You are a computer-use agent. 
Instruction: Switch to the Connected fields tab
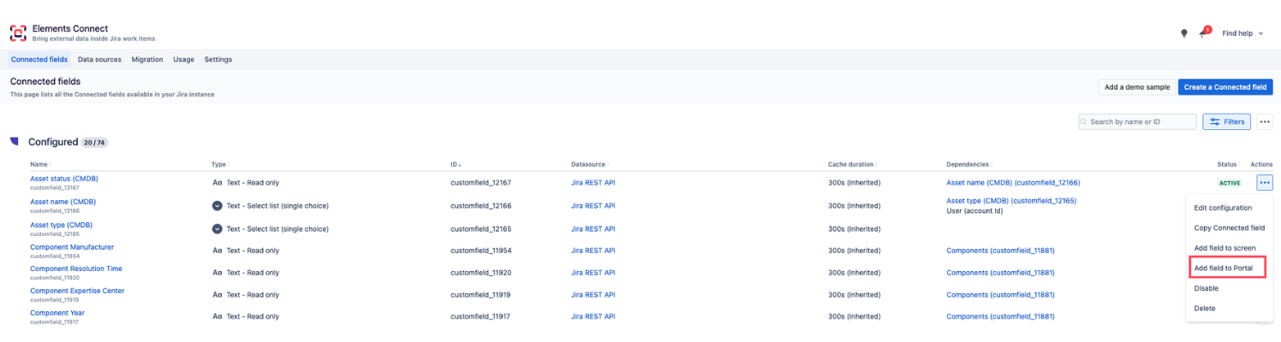pyautogui.click(x=39, y=60)
